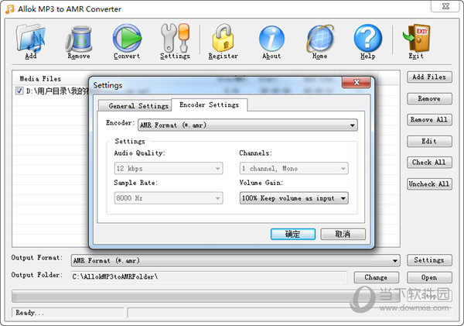Open the About info icon
This screenshot has width=464, height=326.
[271, 39]
